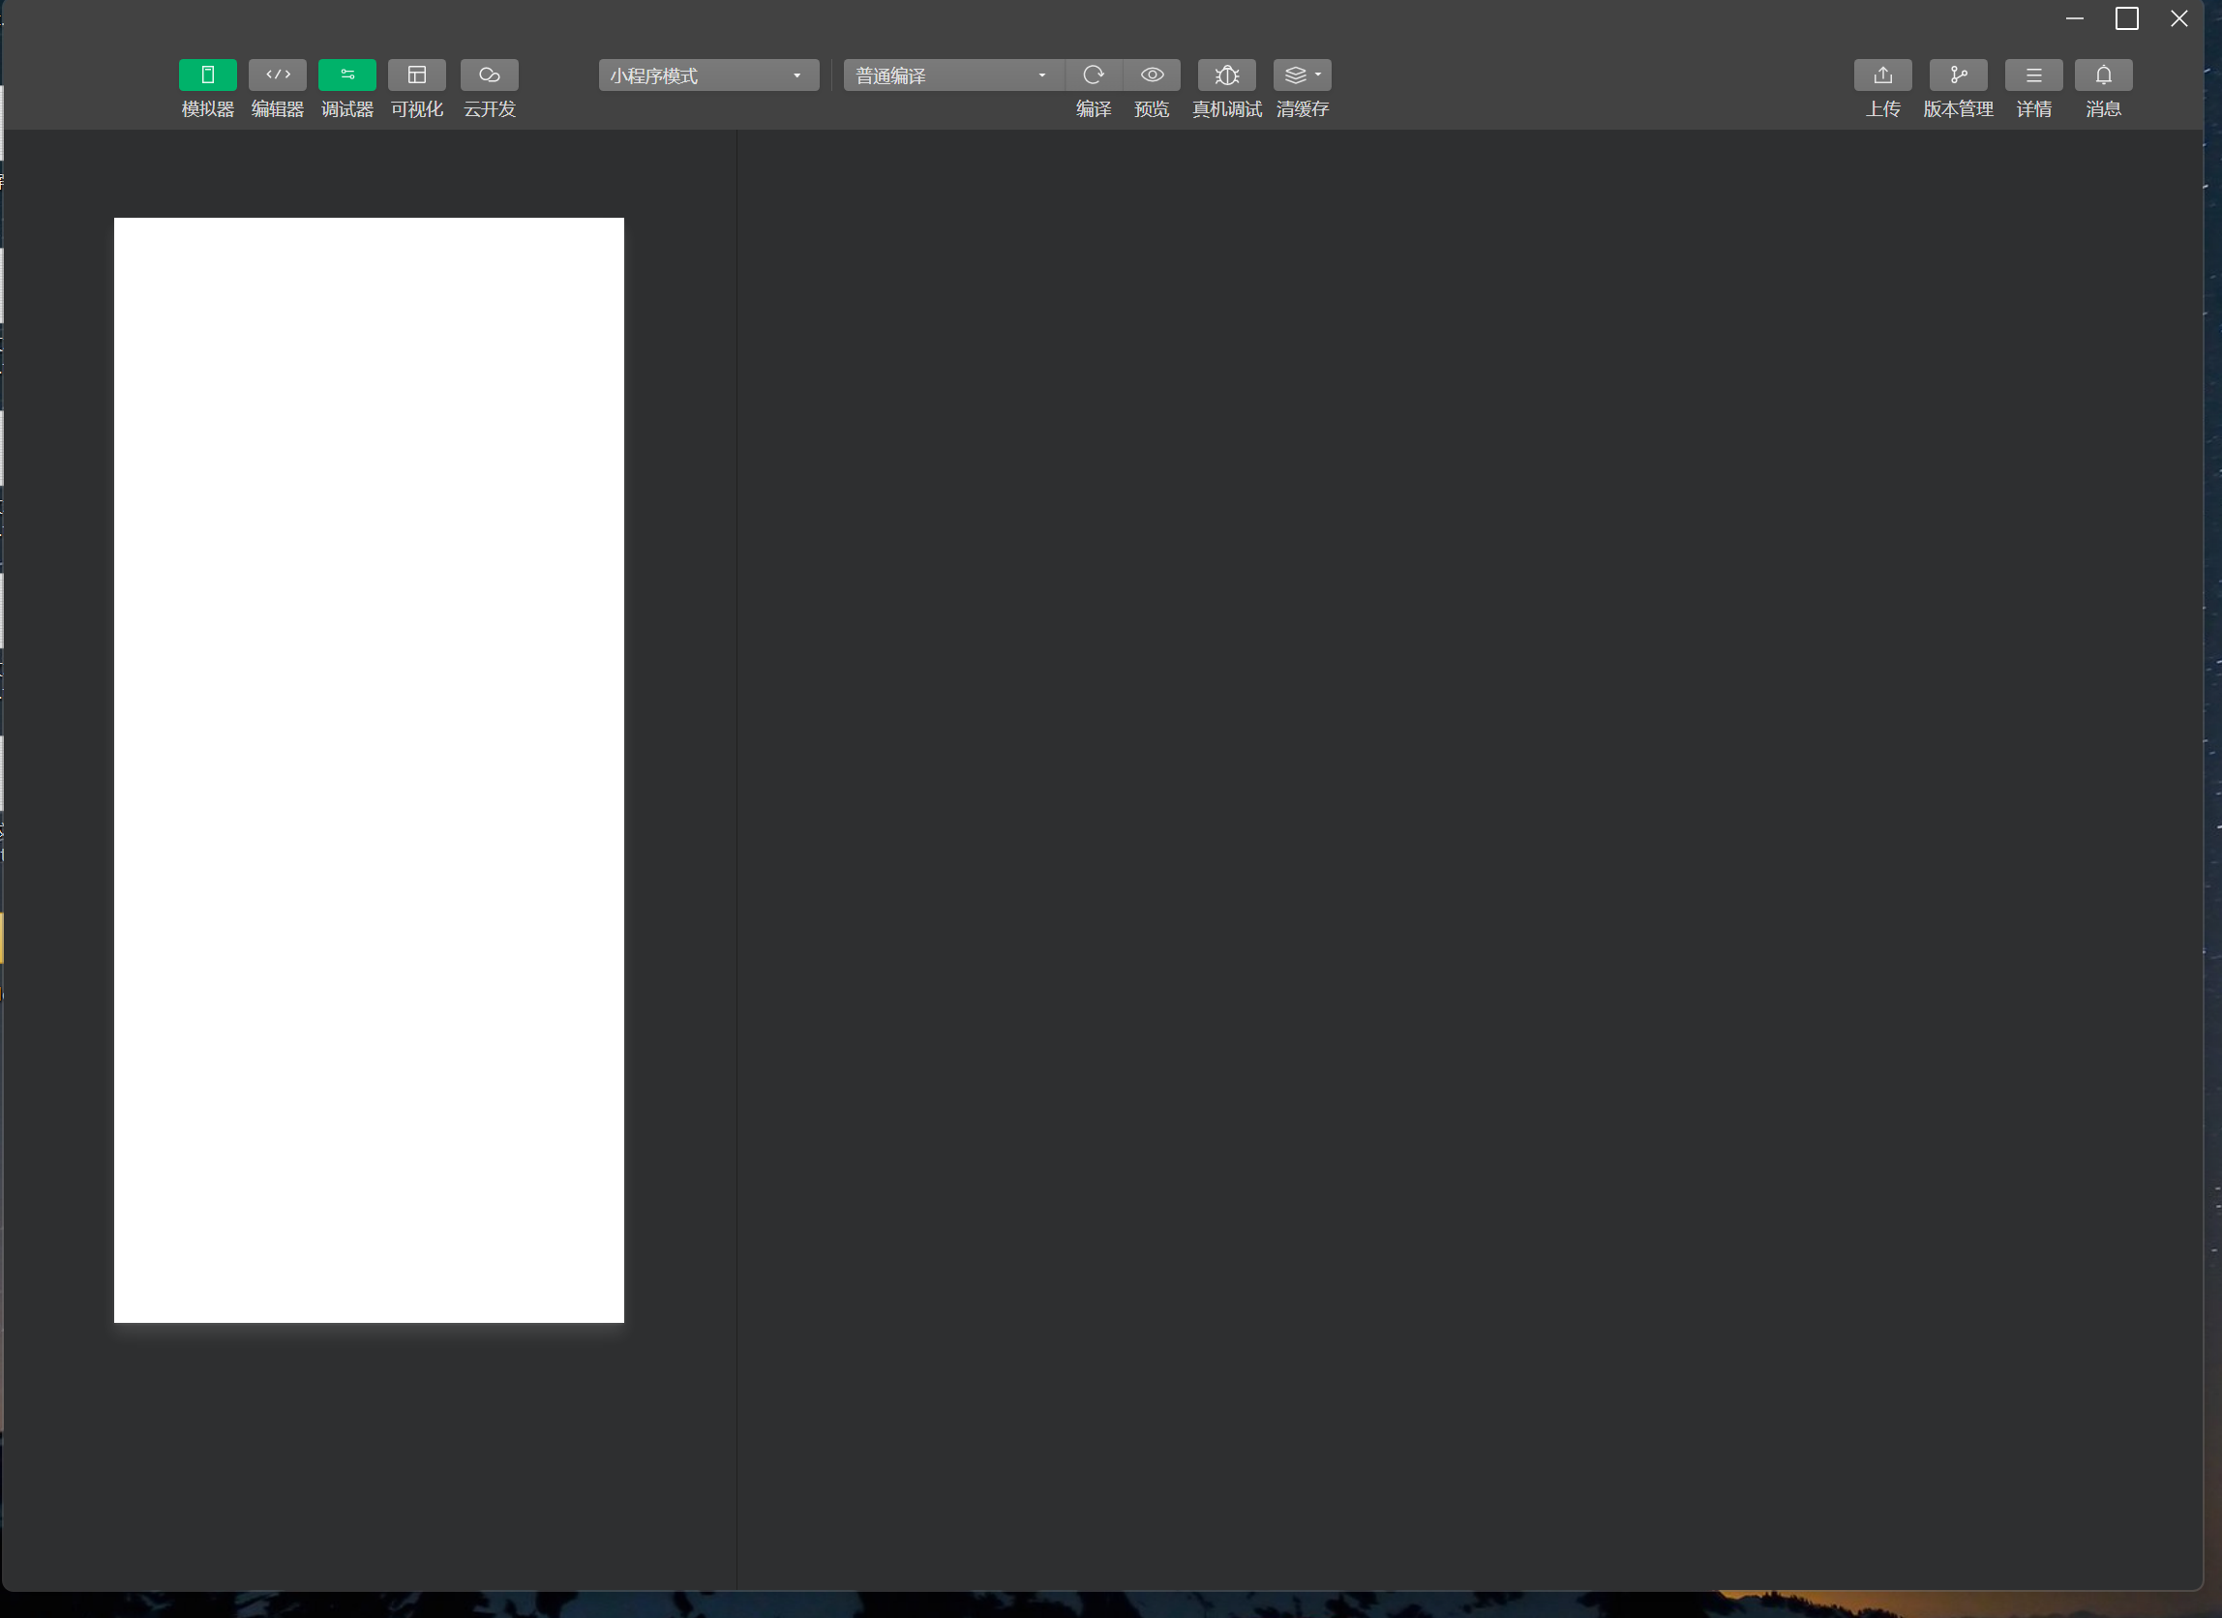This screenshot has width=2222, height=1618.
Task: Toggle the debugger (调试器) panel
Action: (346, 75)
